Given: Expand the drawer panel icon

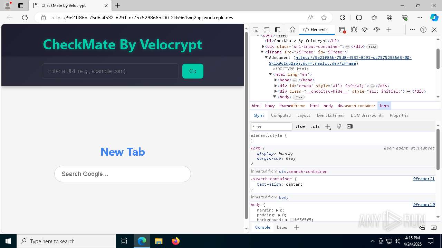Looking at the screenshot, I should (x=434, y=227).
